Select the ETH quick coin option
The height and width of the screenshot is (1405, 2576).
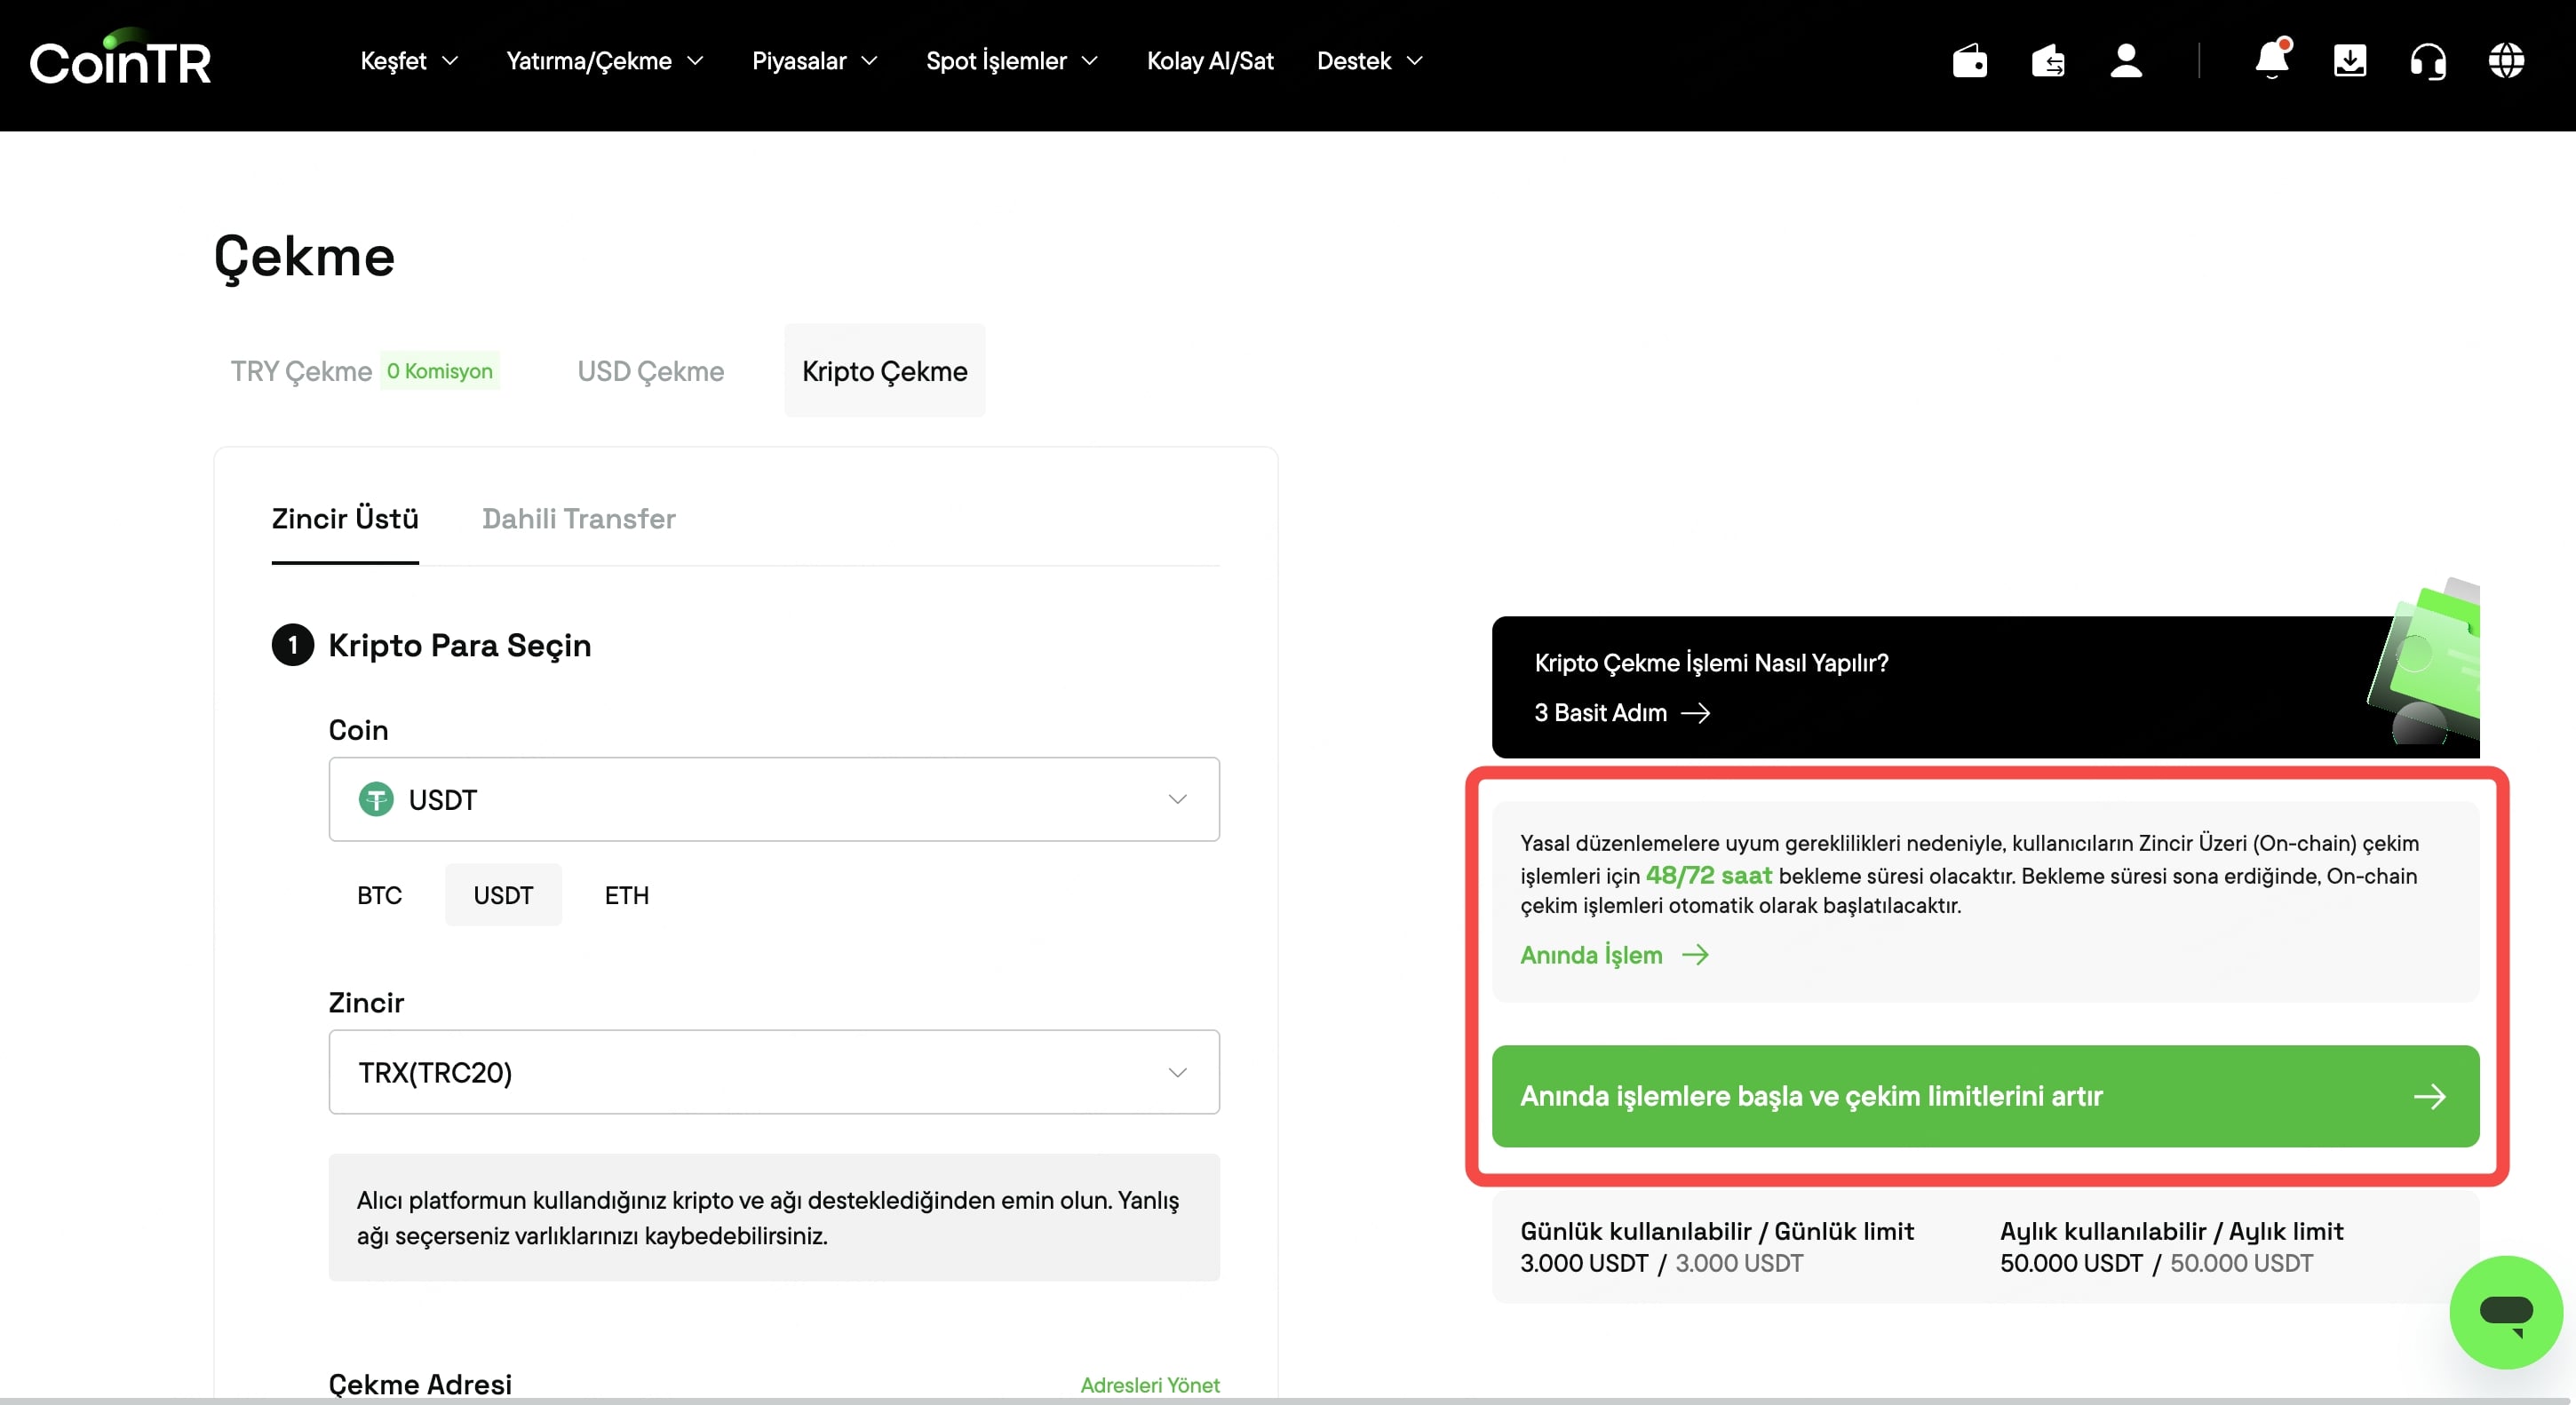pyautogui.click(x=626, y=895)
